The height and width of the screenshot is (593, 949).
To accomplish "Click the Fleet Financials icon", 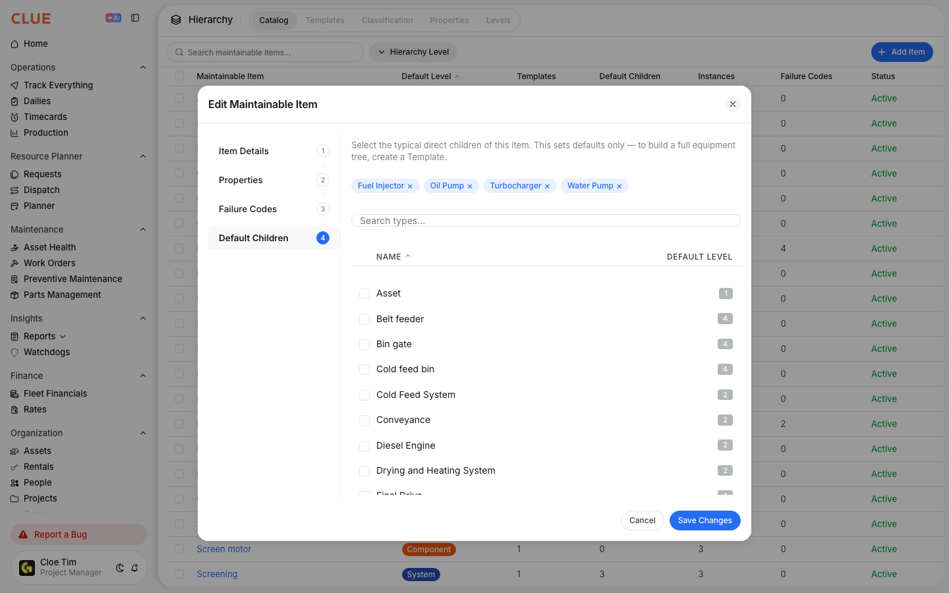I will pos(14,394).
